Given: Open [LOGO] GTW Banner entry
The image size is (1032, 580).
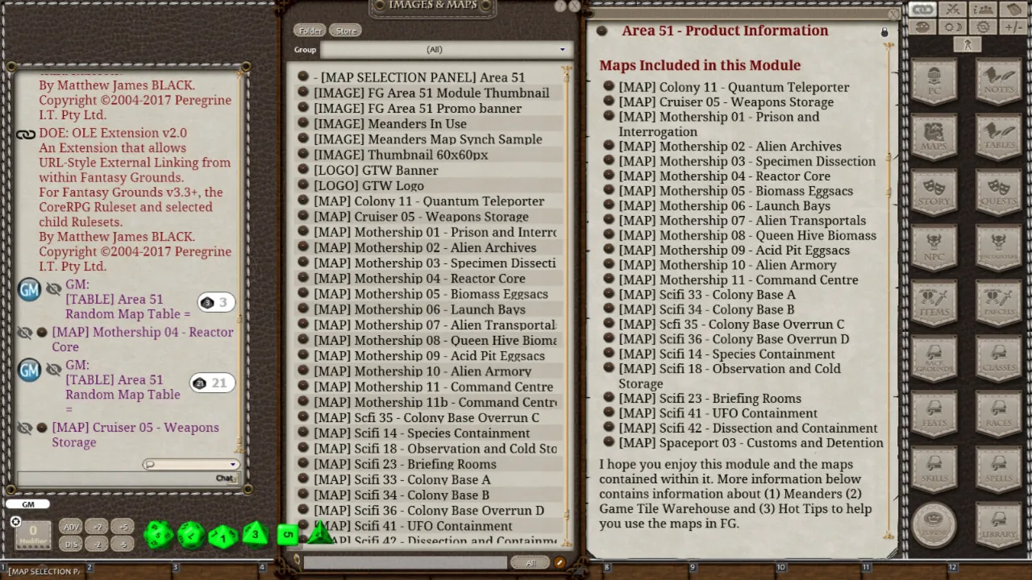Looking at the screenshot, I should coord(376,170).
